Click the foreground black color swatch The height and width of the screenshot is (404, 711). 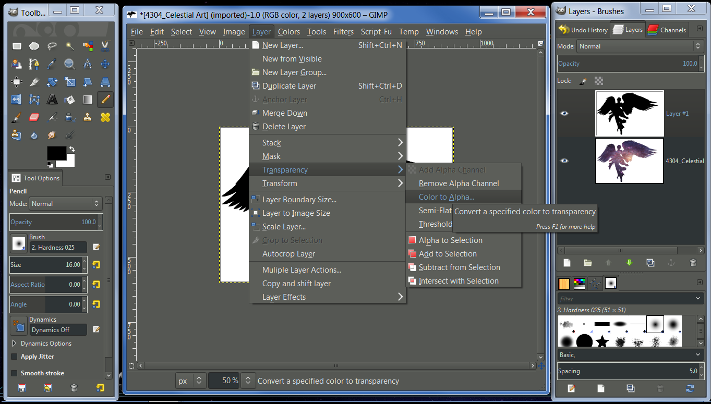(56, 153)
